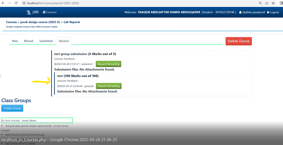The image size is (283, 145).
Task: Bookmark page with the star icon
Action: pyautogui.click(x=273, y=3)
